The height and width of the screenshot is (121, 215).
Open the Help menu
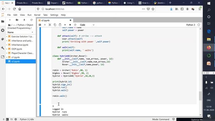coord(63,15)
